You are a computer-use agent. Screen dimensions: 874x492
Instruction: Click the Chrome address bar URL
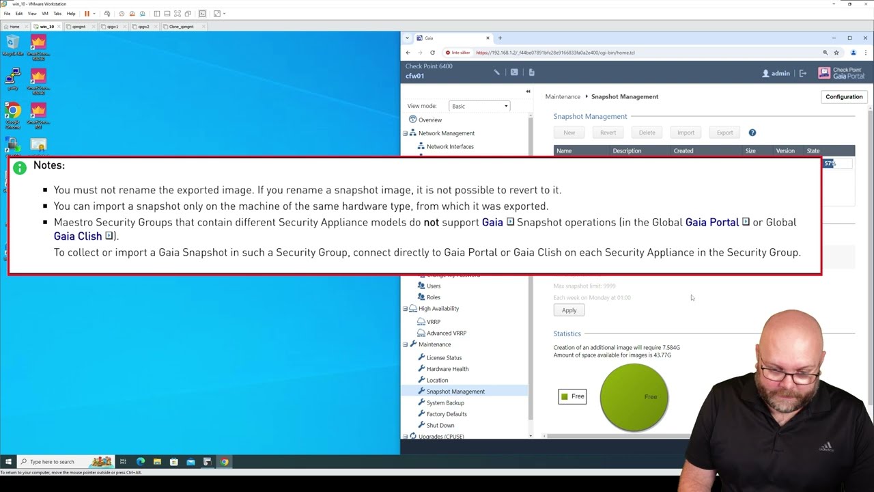click(x=555, y=53)
